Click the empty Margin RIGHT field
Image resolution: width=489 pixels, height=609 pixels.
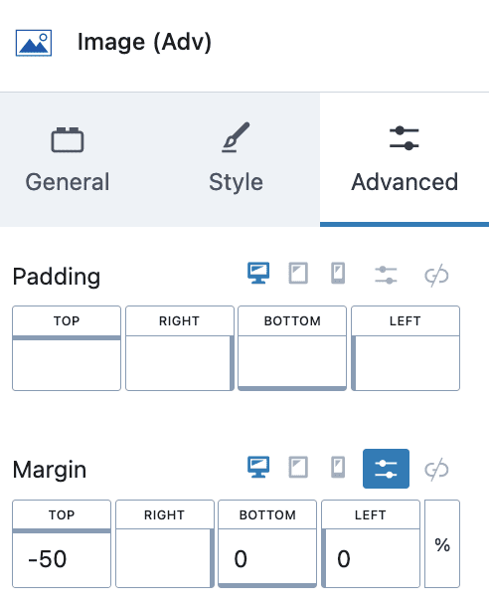(x=164, y=557)
